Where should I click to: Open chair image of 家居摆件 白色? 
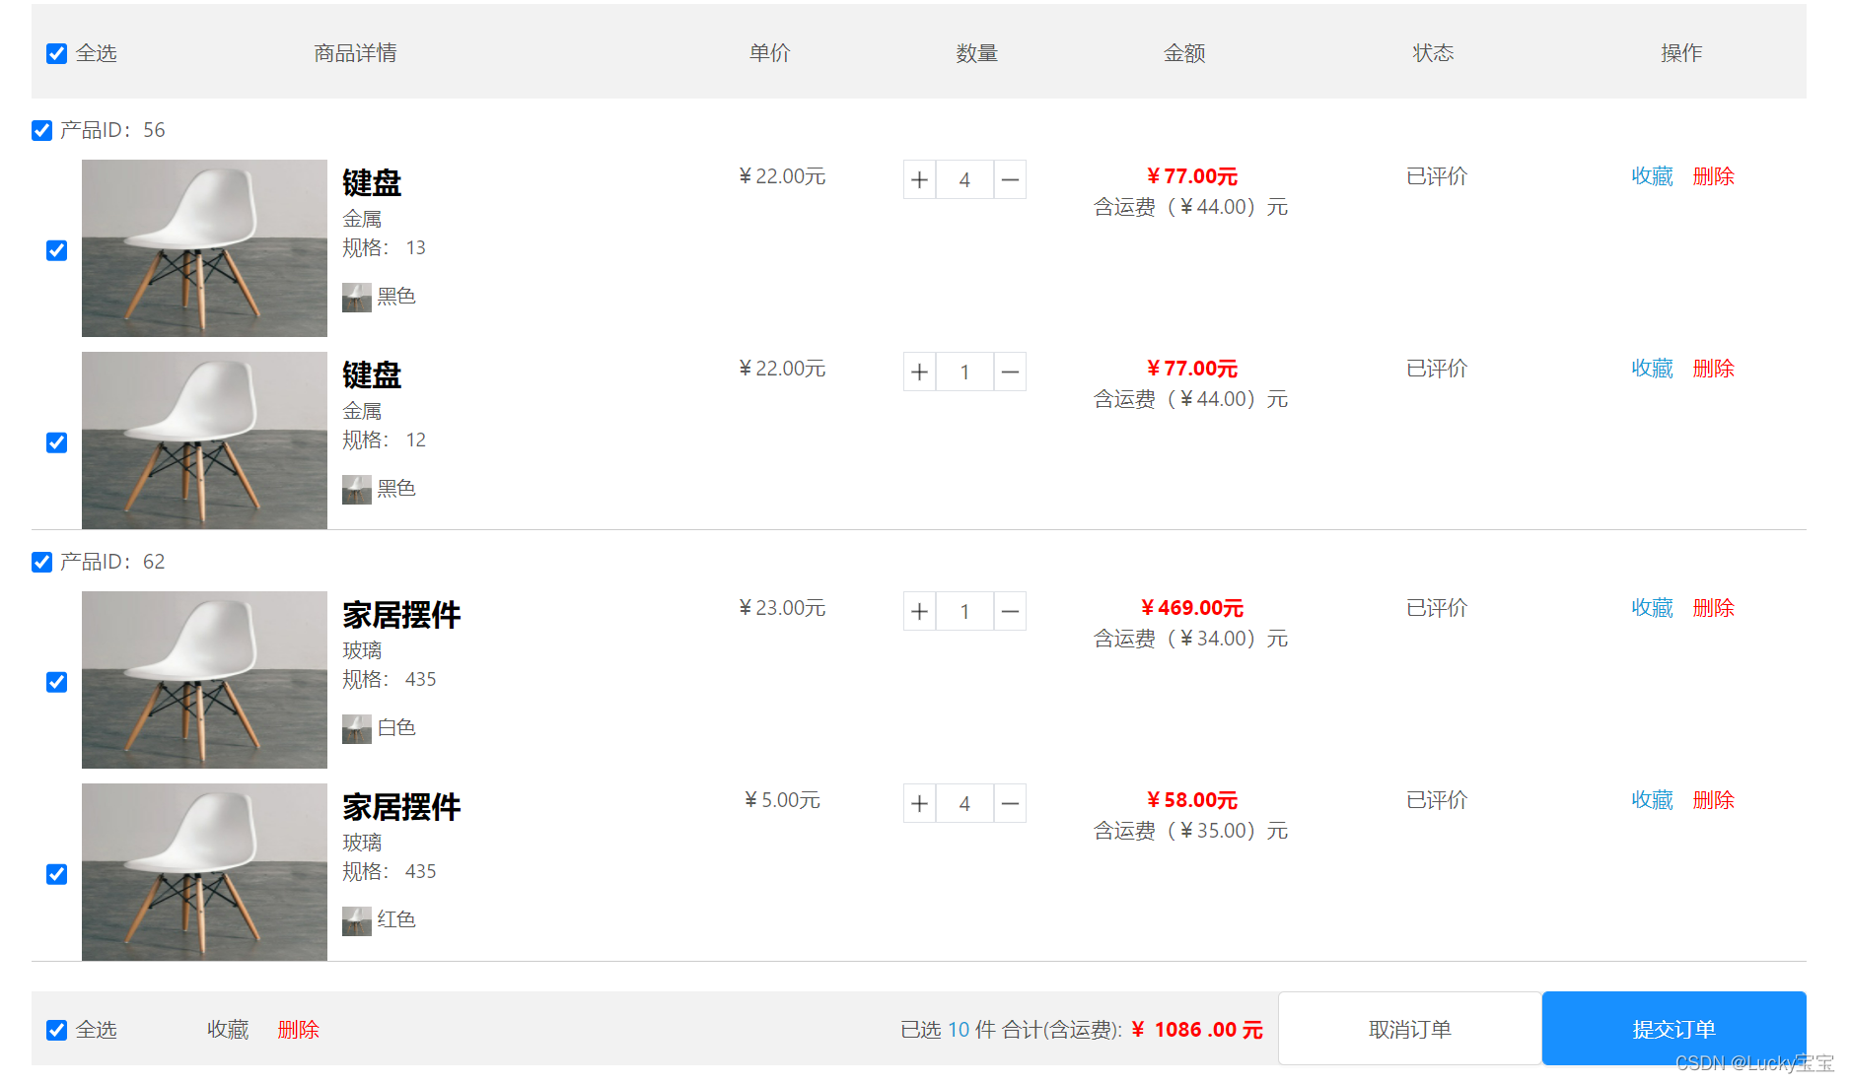coord(204,680)
